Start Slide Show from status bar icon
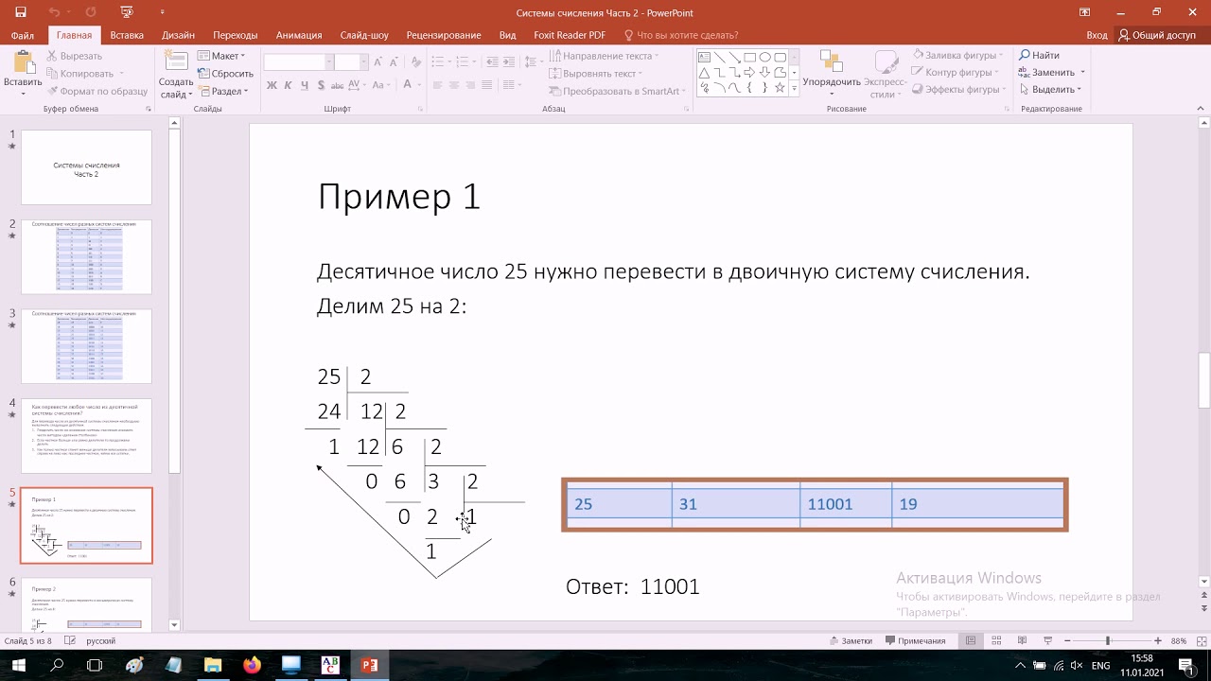The width and height of the screenshot is (1211, 681). (x=1047, y=640)
